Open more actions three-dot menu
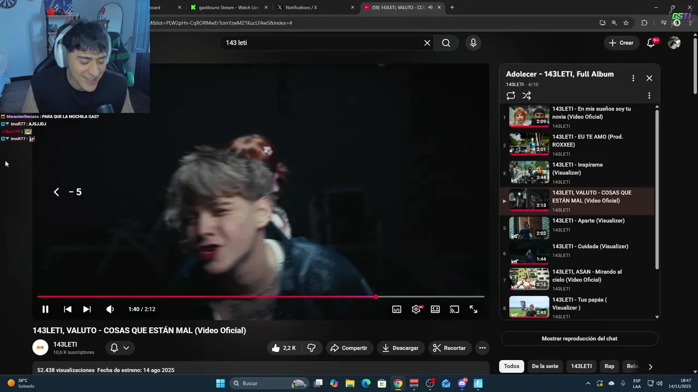Image resolution: width=698 pixels, height=392 pixels. pyautogui.click(x=482, y=348)
